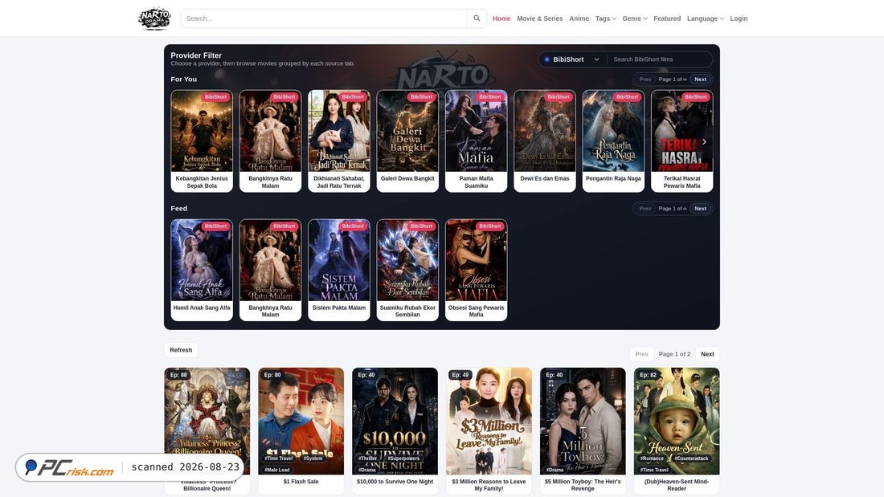Open Kebangkitan Jenius Sepak Bola card
884x497 pixels.
point(202,141)
